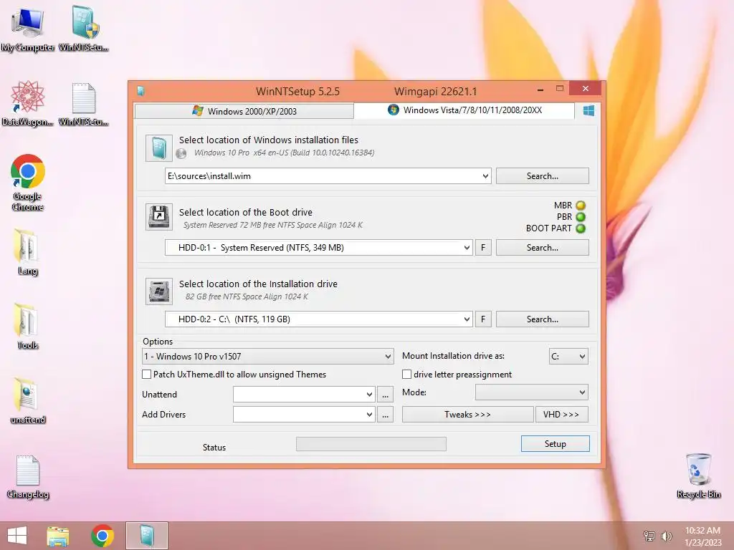Image resolution: width=734 pixels, height=550 pixels.
Task: Expand the install.wim path dropdown
Action: (485, 176)
